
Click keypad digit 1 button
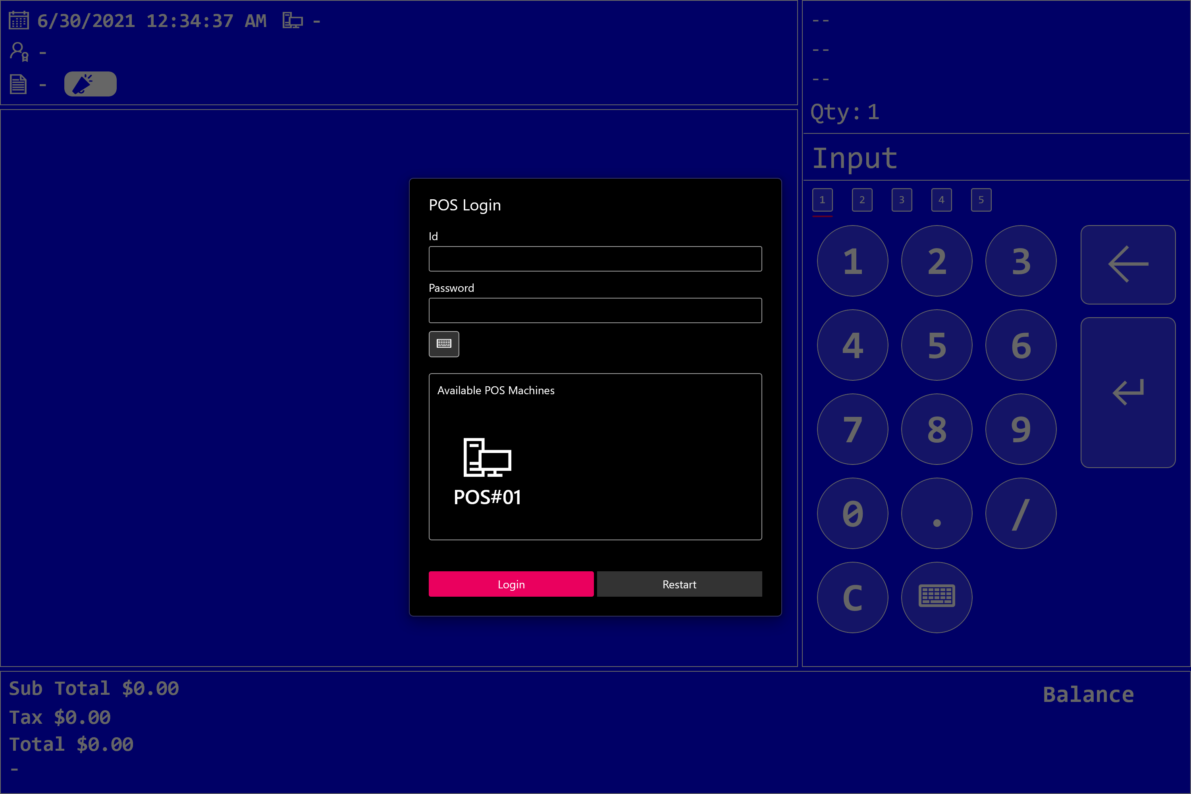[853, 261]
